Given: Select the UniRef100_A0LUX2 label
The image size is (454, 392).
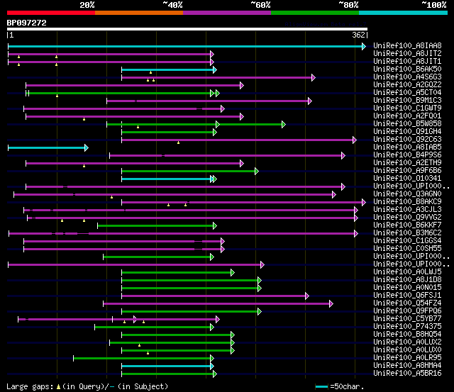Looking at the screenshot, I should pyautogui.click(x=407, y=342).
